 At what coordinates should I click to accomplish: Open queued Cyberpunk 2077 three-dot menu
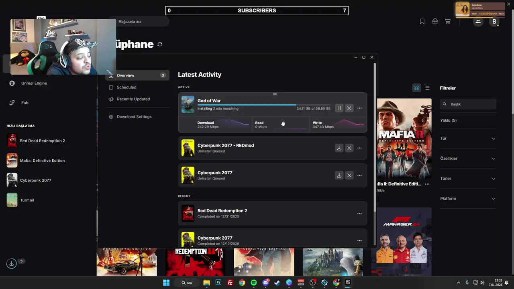359,175
